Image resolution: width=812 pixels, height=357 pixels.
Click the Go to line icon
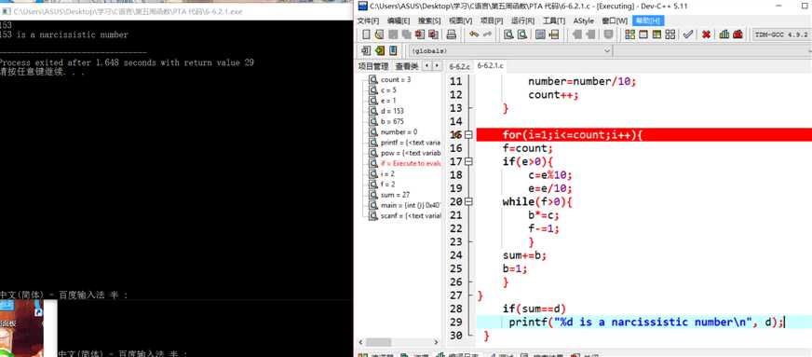554,34
